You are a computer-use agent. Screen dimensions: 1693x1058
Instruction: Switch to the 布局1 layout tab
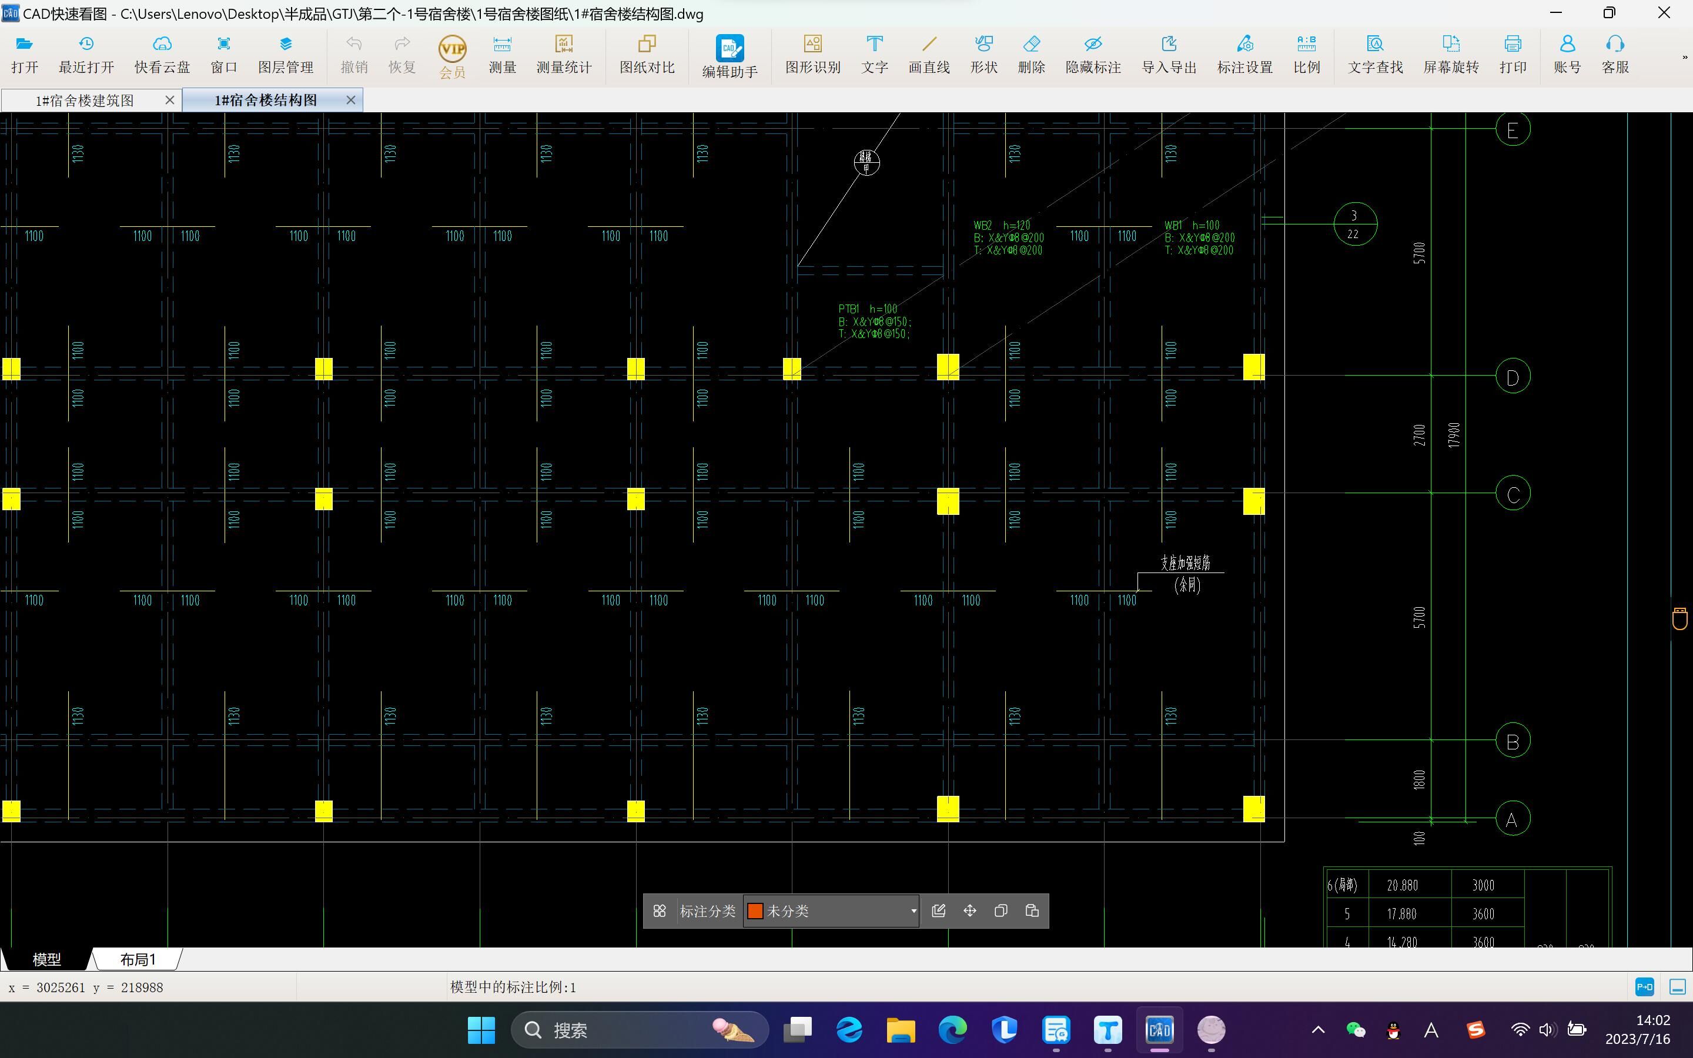[x=138, y=959]
